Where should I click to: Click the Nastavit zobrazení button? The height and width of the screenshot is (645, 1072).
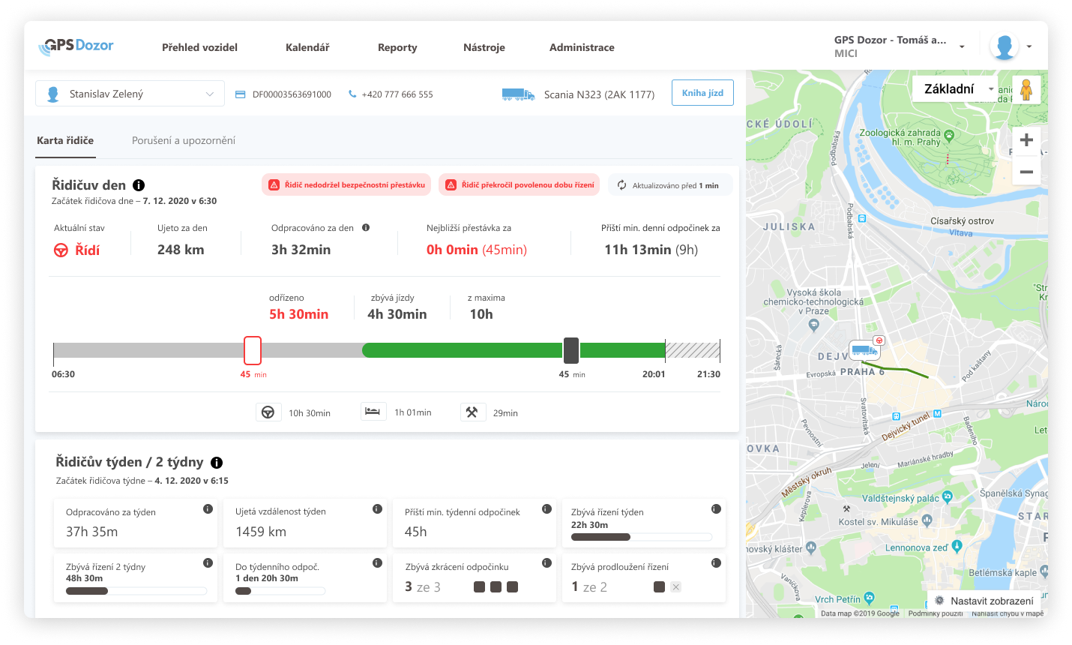pyautogui.click(x=984, y=601)
